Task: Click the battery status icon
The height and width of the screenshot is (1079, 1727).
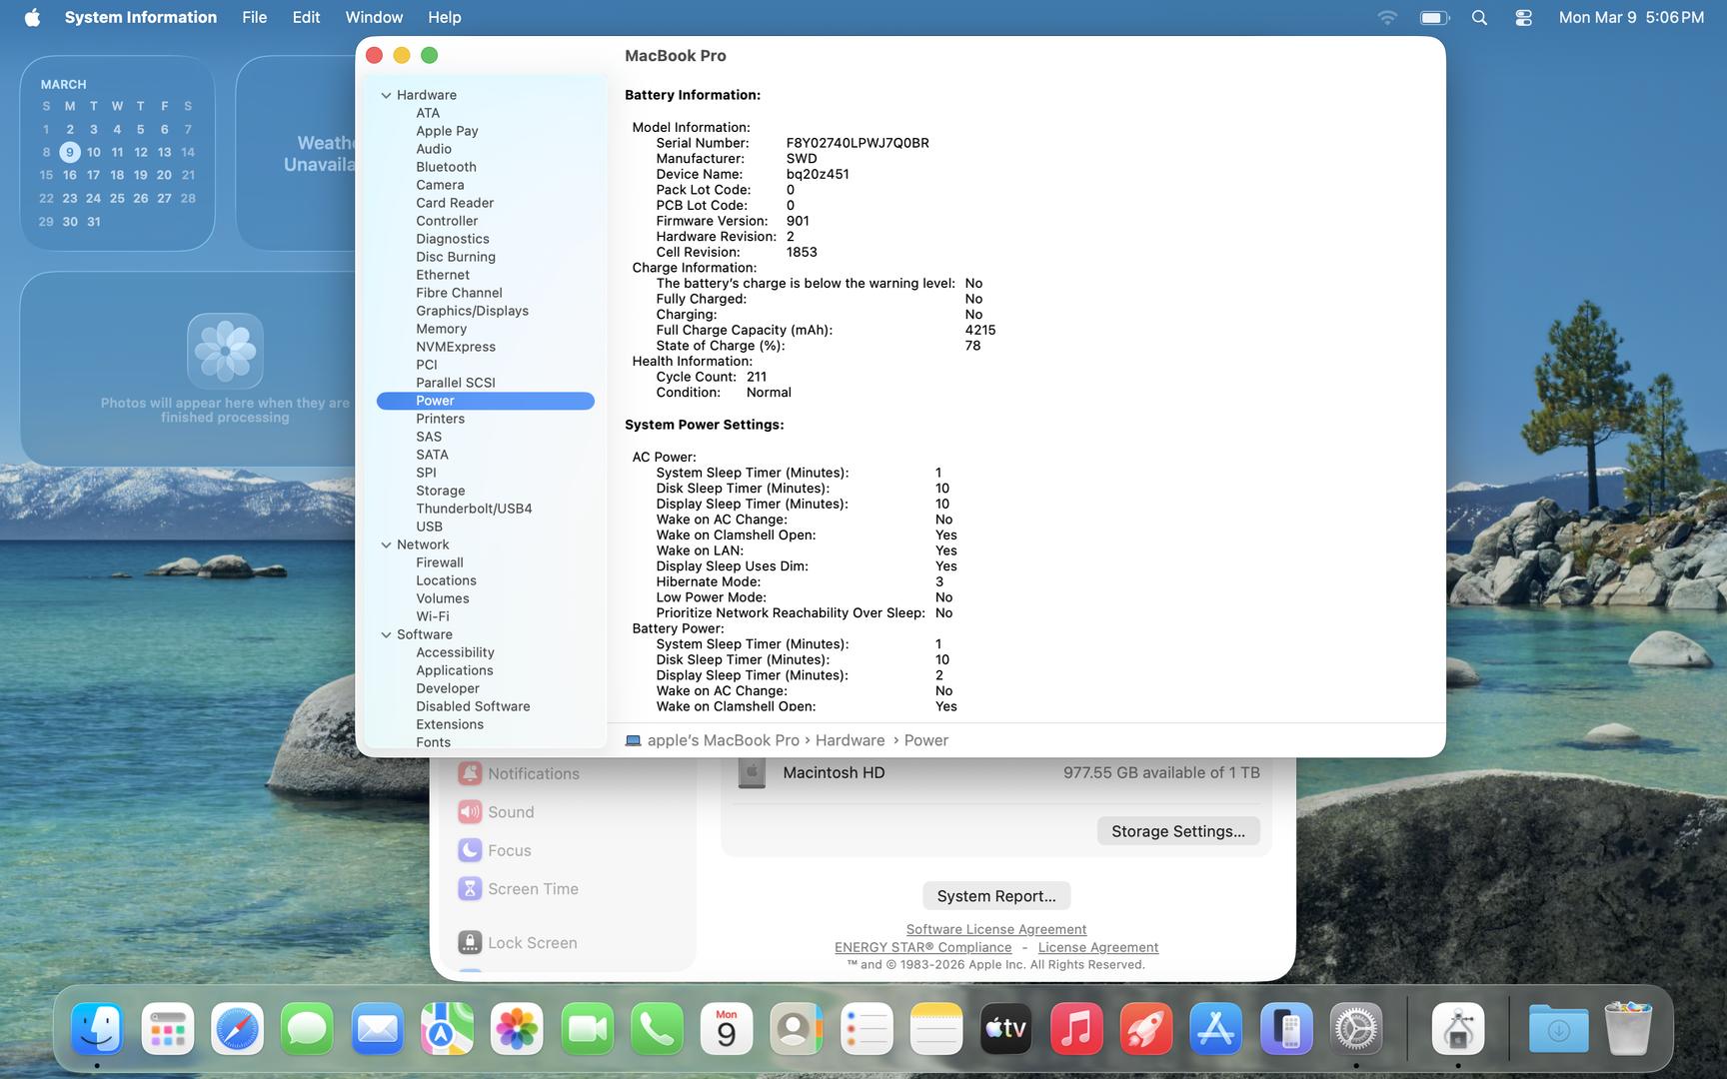Action: pos(1434,18)
